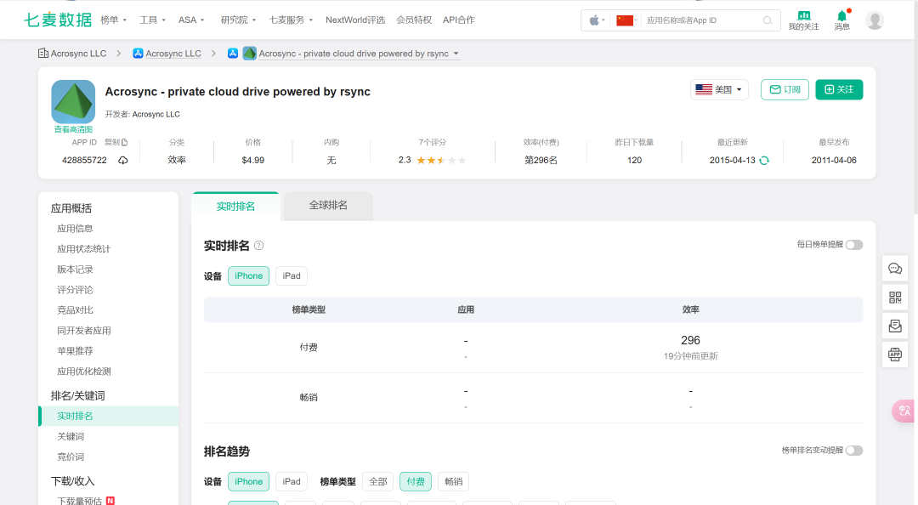Open the 七麦服务 nav dropdown
This screenshot has width=918, height=505.
point(291,20)
